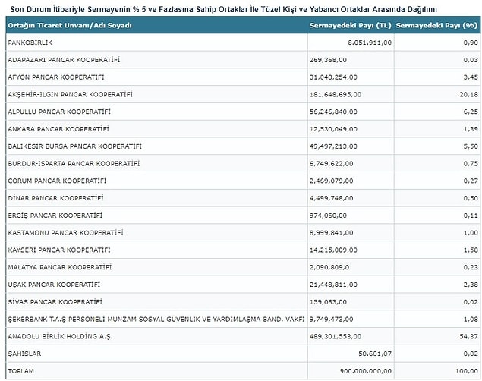This screenshot has height=381, width=482.
Task: Select the amount 8,999,841,00
Action: tap(332, 232)
